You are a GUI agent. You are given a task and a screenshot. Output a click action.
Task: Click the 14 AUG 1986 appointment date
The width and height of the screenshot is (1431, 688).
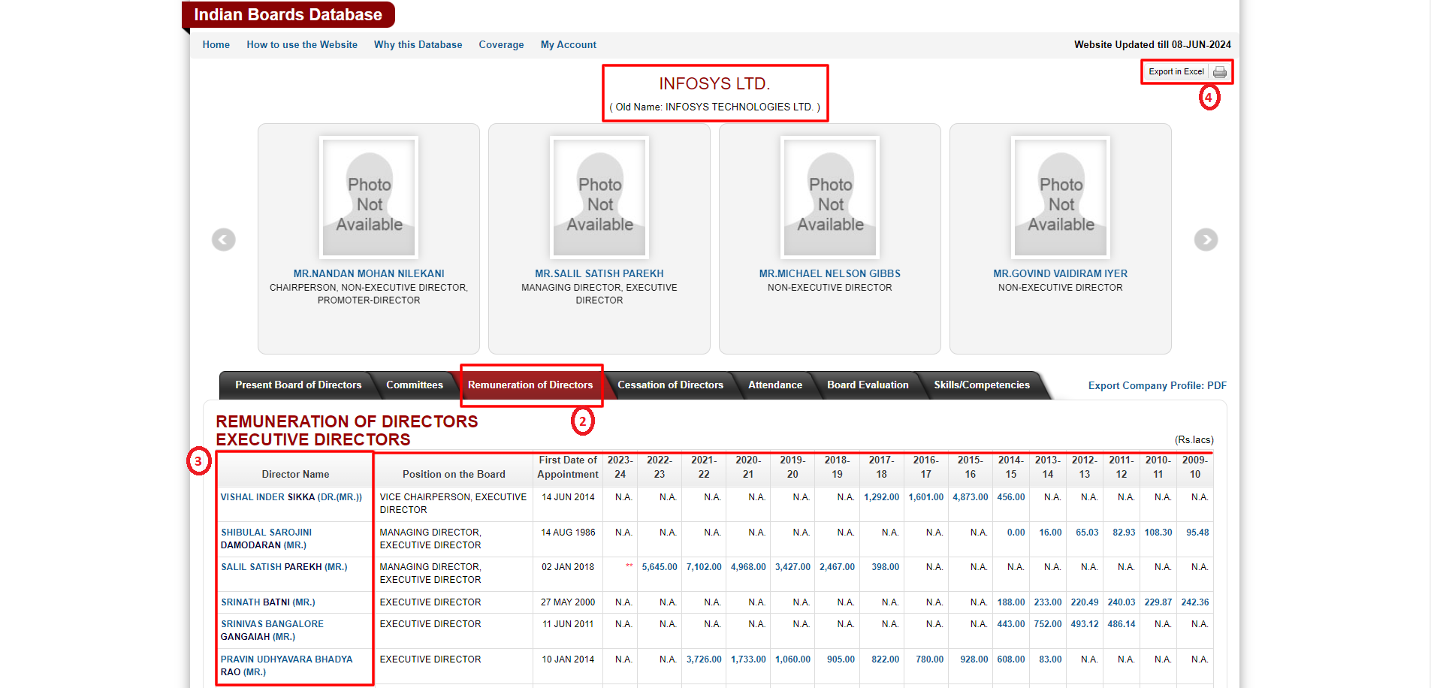pos(568,533)
